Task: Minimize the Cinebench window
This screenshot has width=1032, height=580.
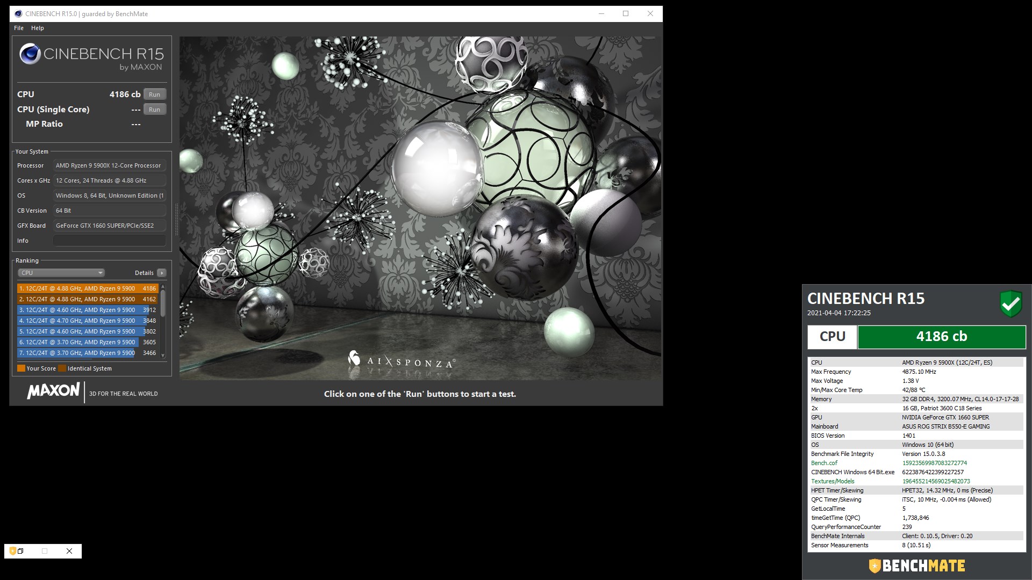Action: point(601,14)
